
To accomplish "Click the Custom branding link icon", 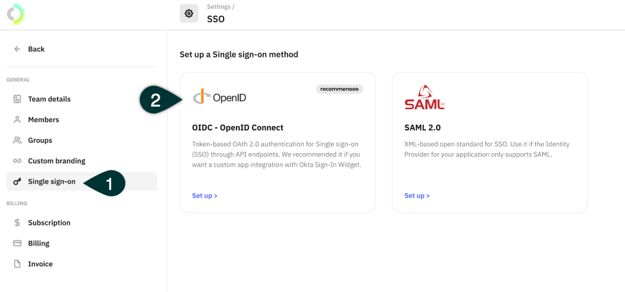I will pos(17,161).
